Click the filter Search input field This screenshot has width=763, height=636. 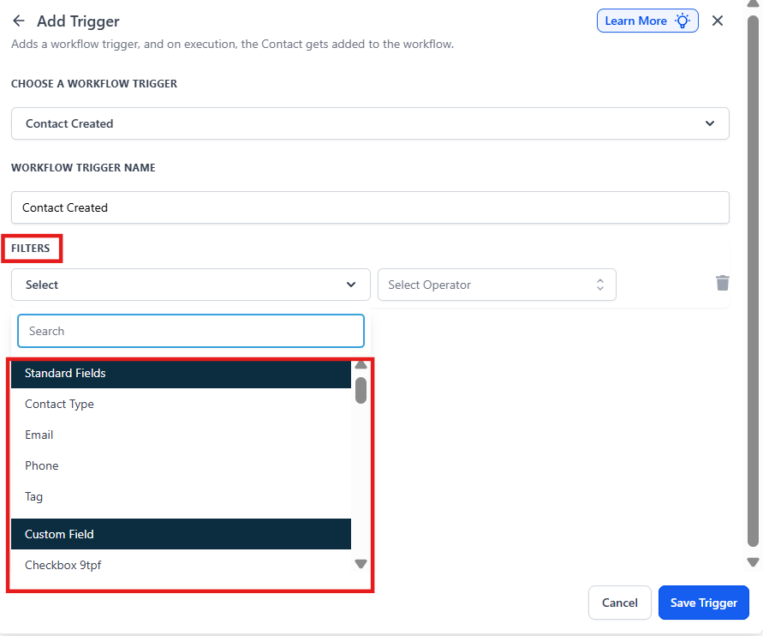(x=190, y=331)
